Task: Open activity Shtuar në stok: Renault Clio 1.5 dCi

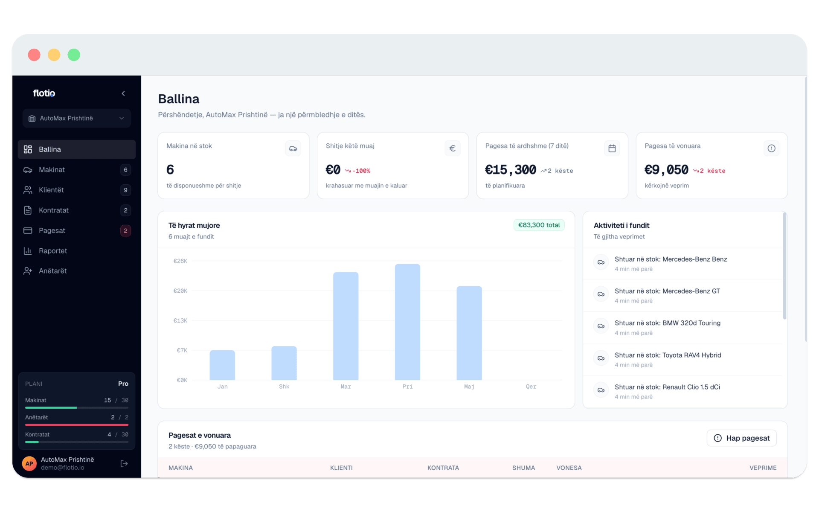Action: pos(682,392)
